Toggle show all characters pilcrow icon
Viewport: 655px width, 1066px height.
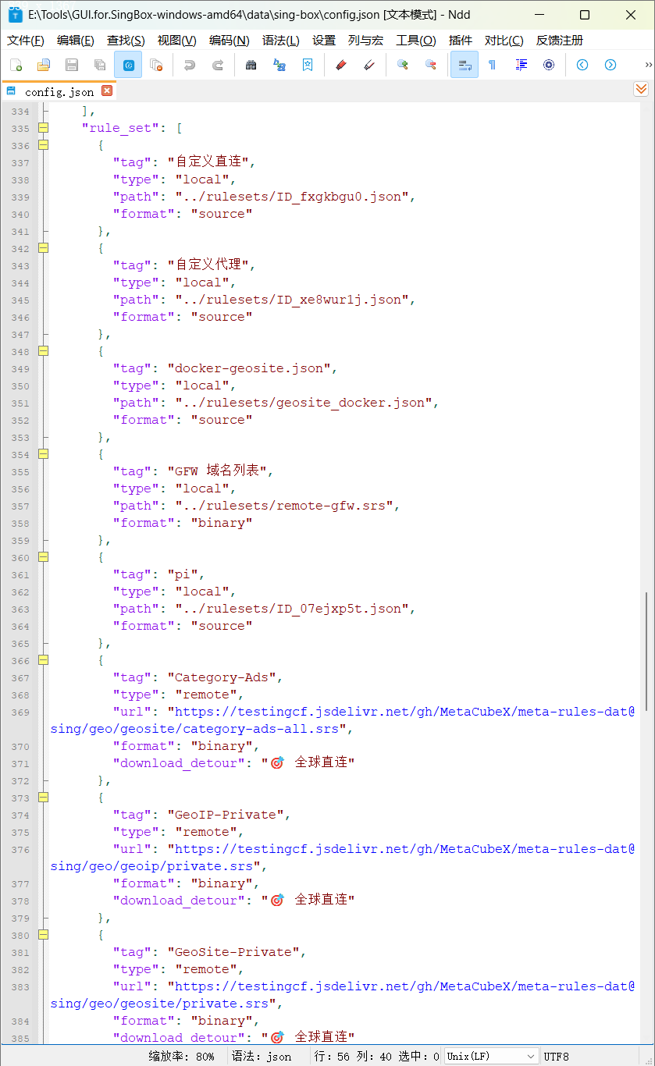[492, 65]
